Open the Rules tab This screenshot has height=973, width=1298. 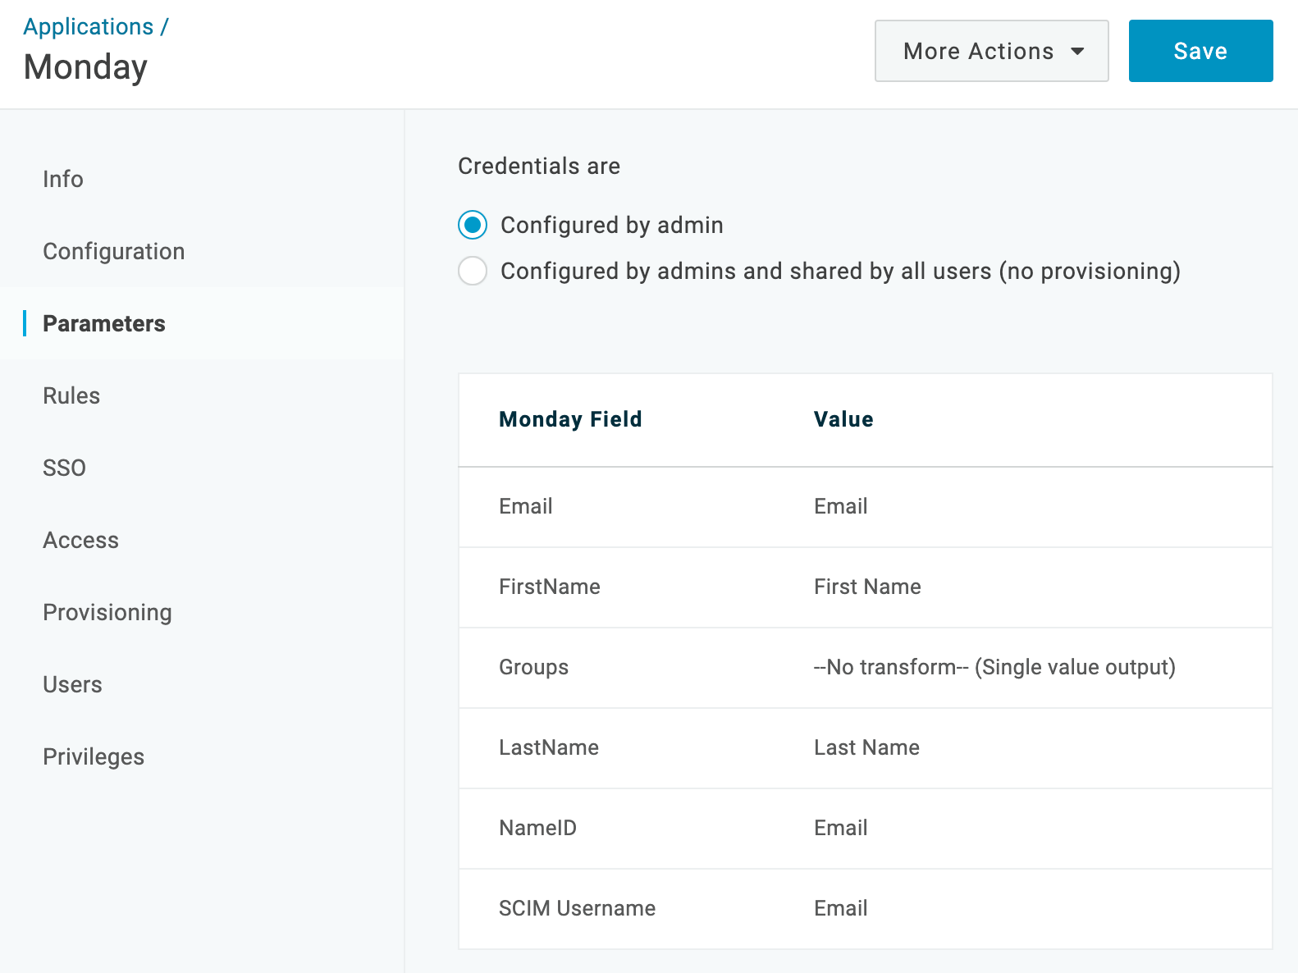pos(202,395)
